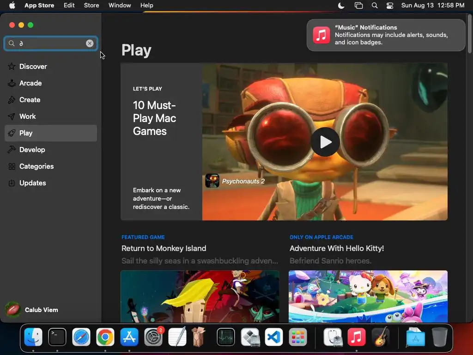Open the Psychonauts 2 app icon badge
473x355 pixels.
212,181
